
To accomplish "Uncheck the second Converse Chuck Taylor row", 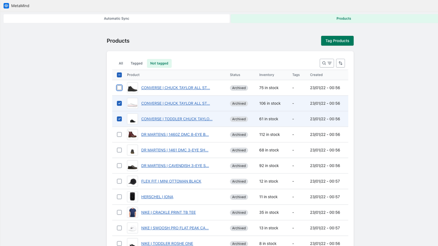I will coord(119,103).
